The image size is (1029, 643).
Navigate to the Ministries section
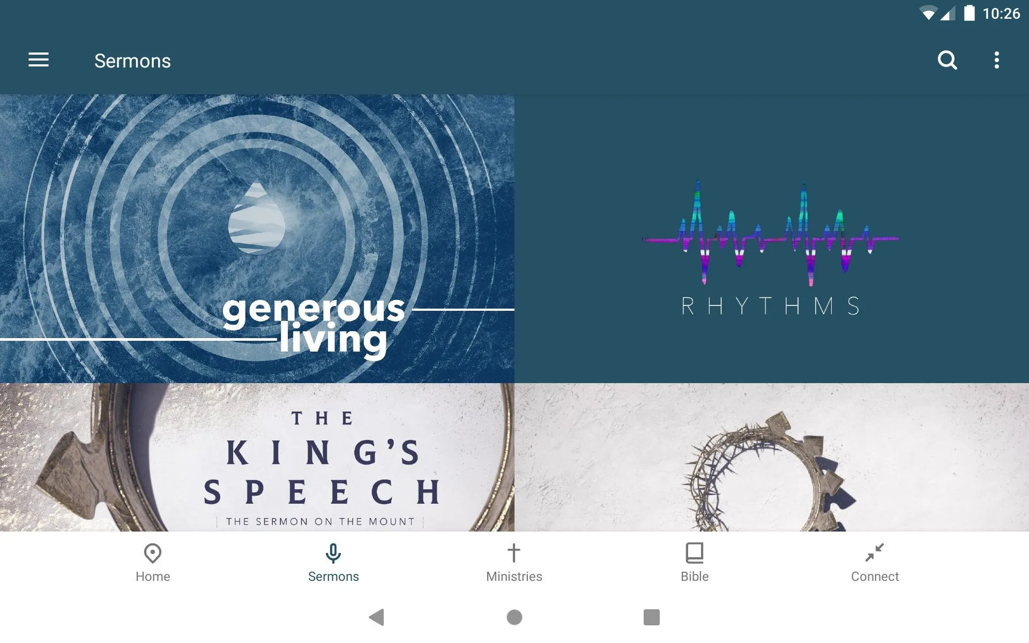pyautogui.click(x=514, y=562)
